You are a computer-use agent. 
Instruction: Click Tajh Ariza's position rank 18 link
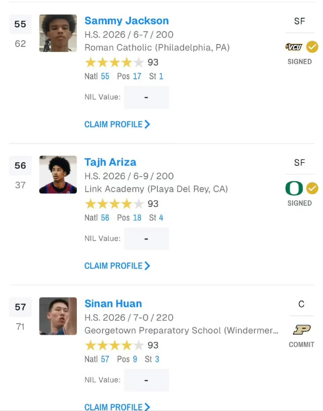[137, 218]
